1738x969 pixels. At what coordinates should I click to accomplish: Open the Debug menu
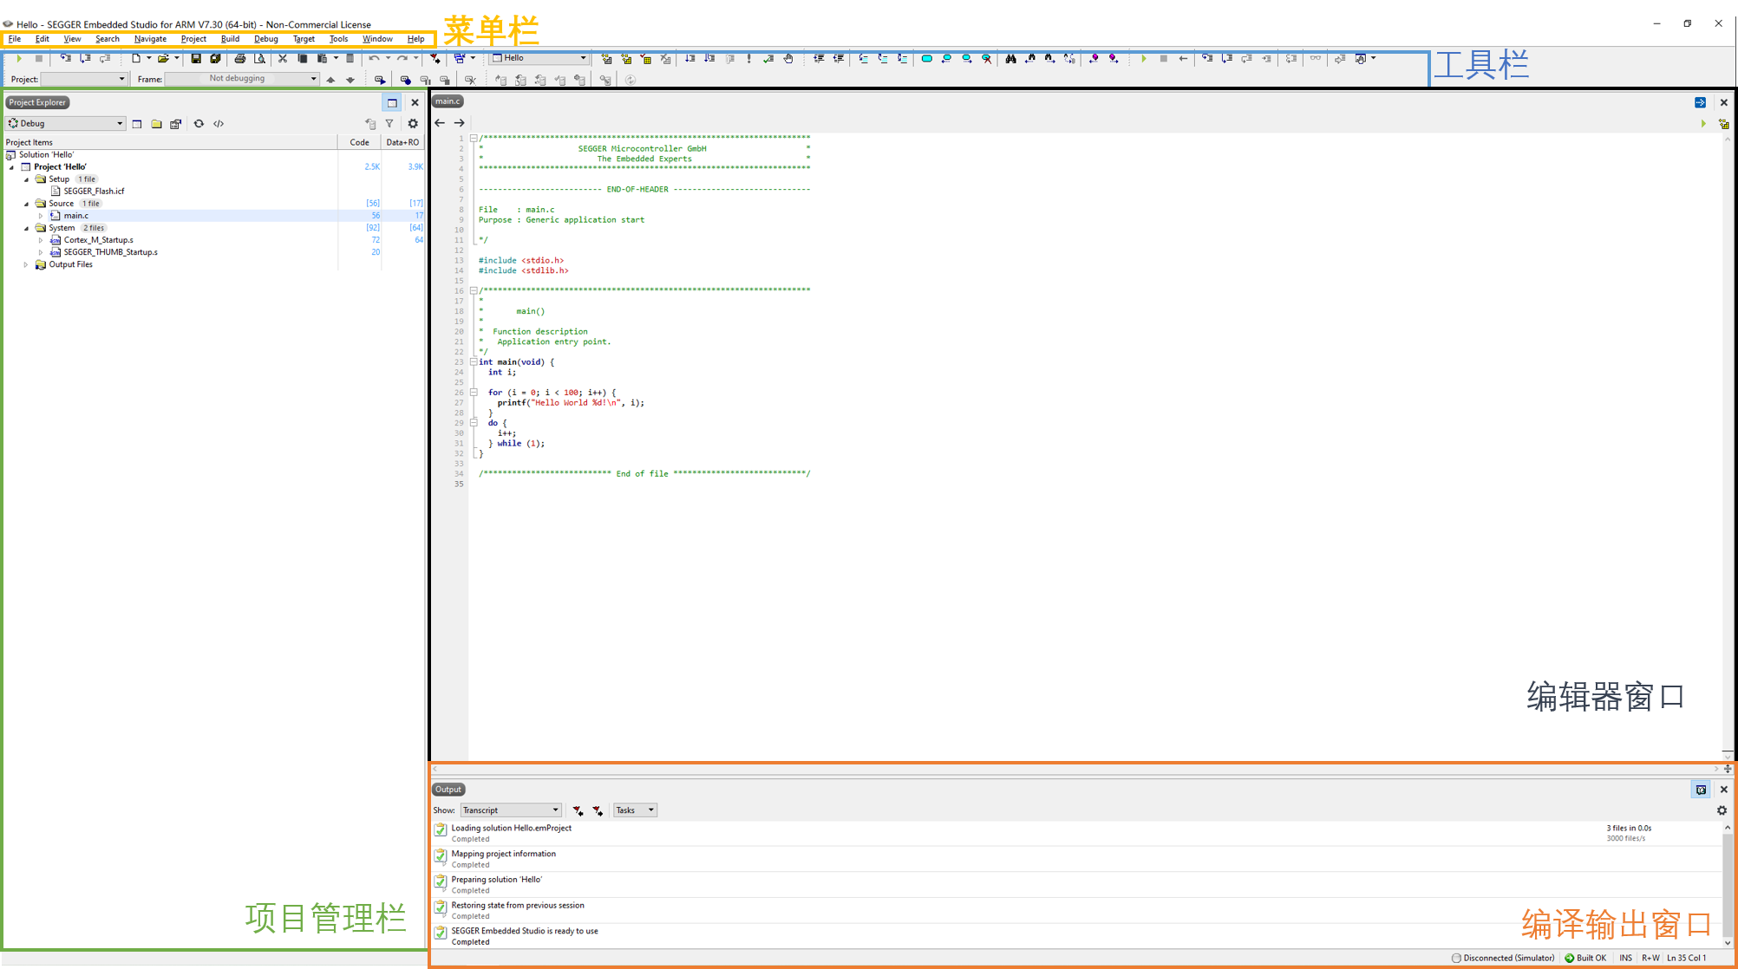click(x=266, y=39)
